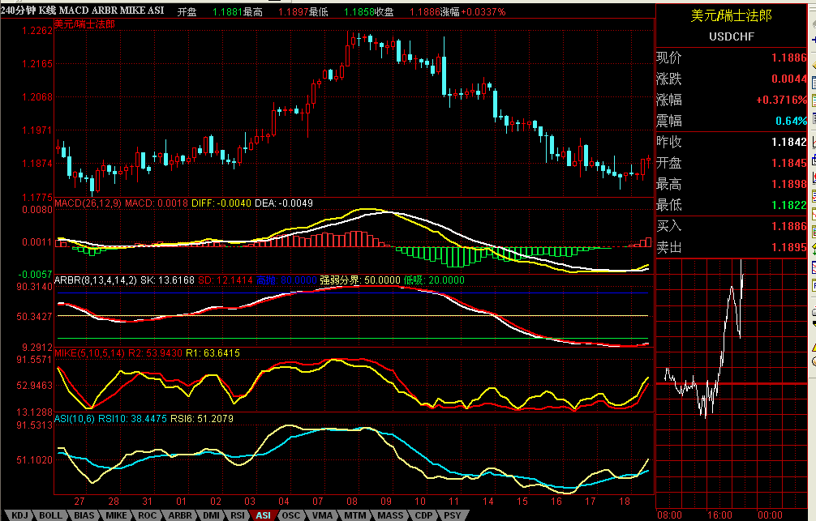Click the active ASI tab
This screenshot has height=521, width=816.
(263, 515)
